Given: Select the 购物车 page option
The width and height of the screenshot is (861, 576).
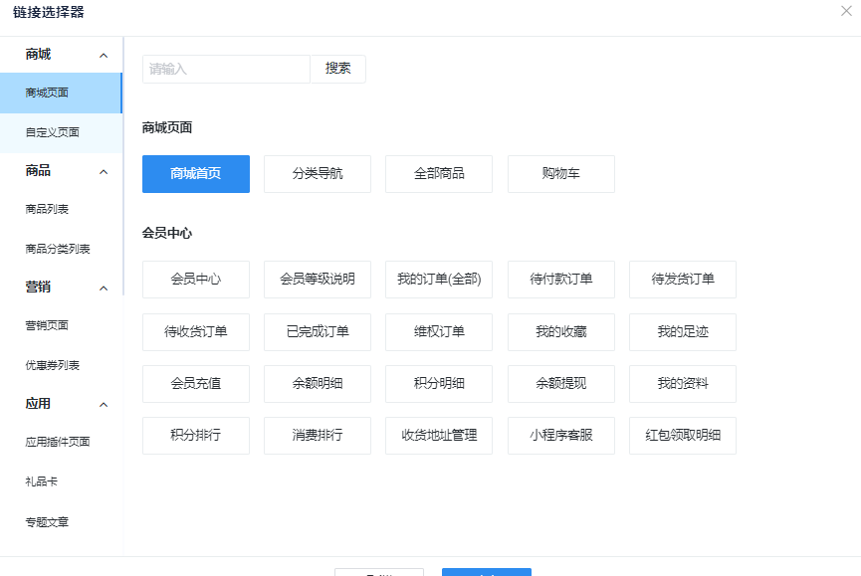Looking at the screenshot, I should click(560, 174).
